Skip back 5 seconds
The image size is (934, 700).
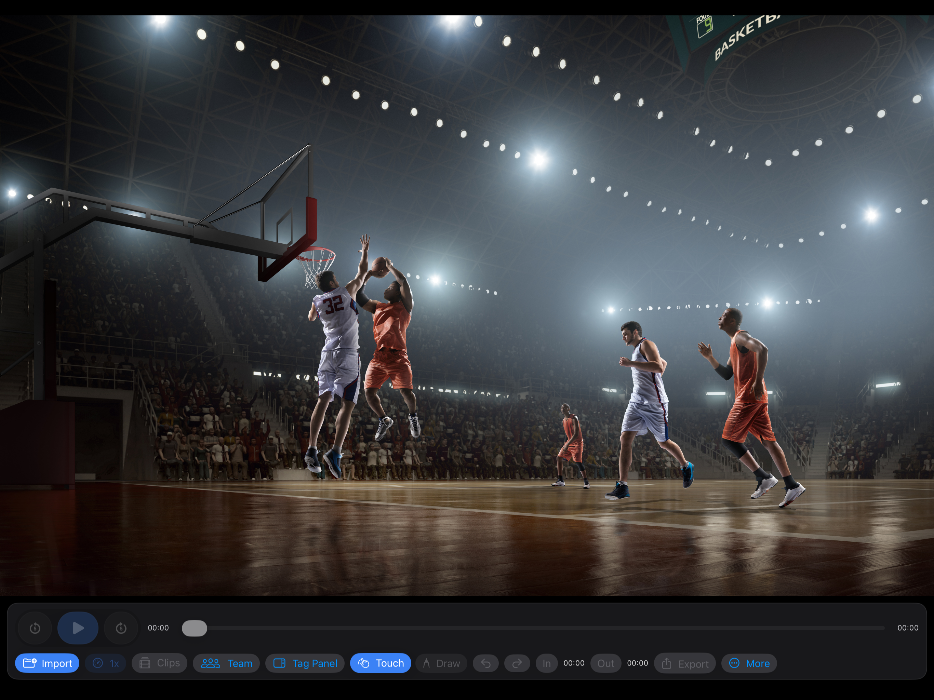(35, 628)
